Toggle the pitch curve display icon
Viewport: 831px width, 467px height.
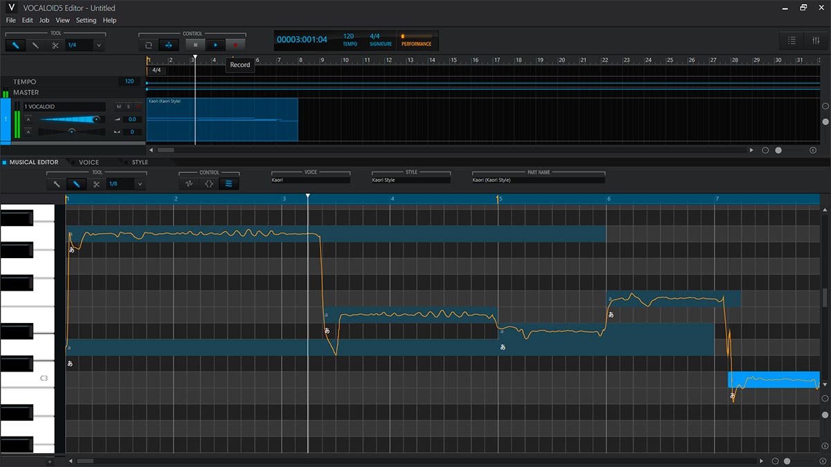pos(229,183)
